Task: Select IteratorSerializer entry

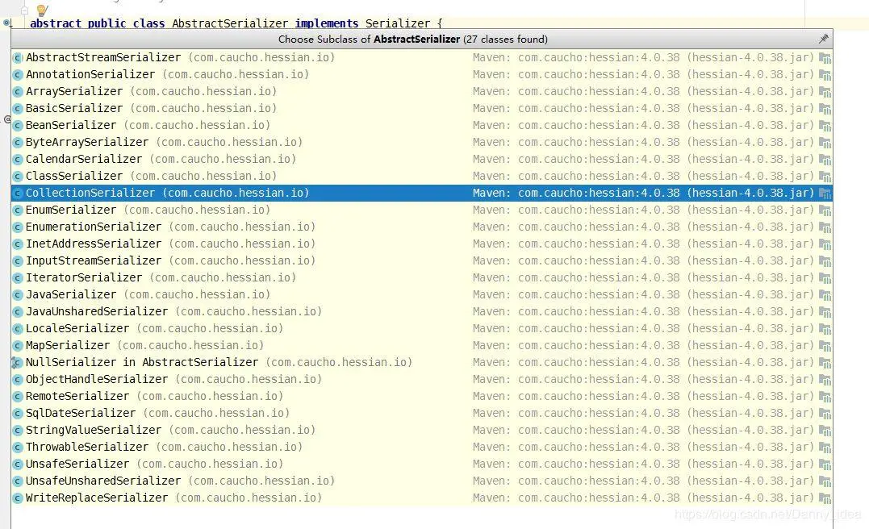Action: point(422,277)
